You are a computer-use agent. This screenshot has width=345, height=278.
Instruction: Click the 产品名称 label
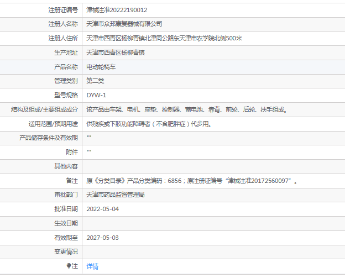click(x=66, y=67)
